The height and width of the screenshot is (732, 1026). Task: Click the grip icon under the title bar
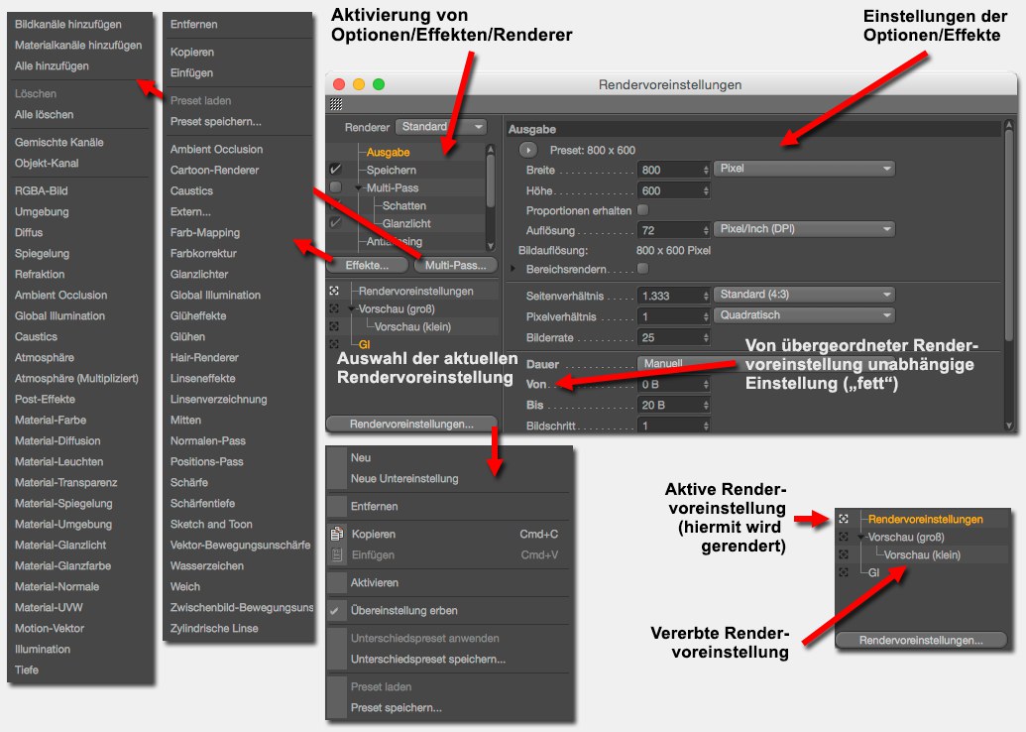(336, 103)
